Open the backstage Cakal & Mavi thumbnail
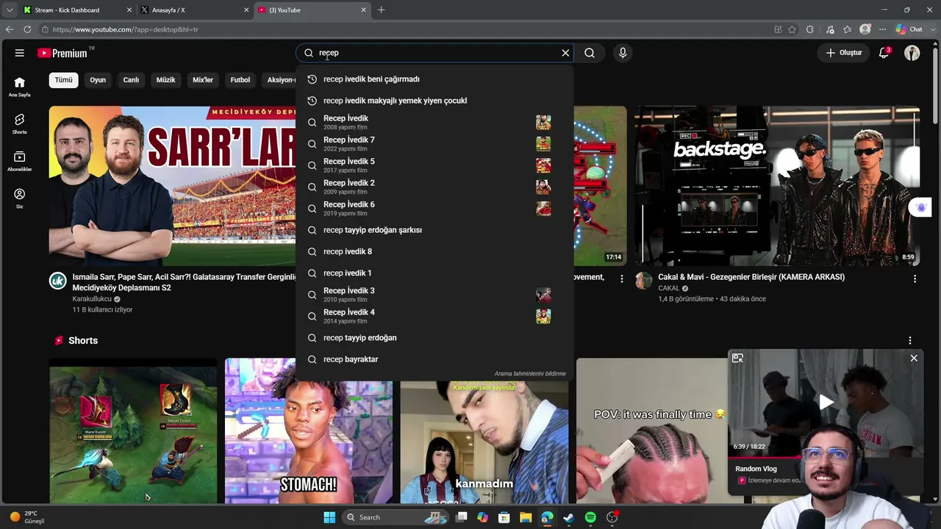This screenshot has height=529, width=941. tap(777, 186)
